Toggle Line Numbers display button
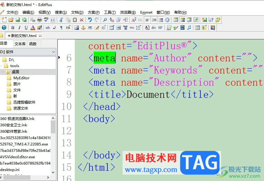Image resolution: width=264 pixels, height=181 pixels. click(x=161, y=20)
